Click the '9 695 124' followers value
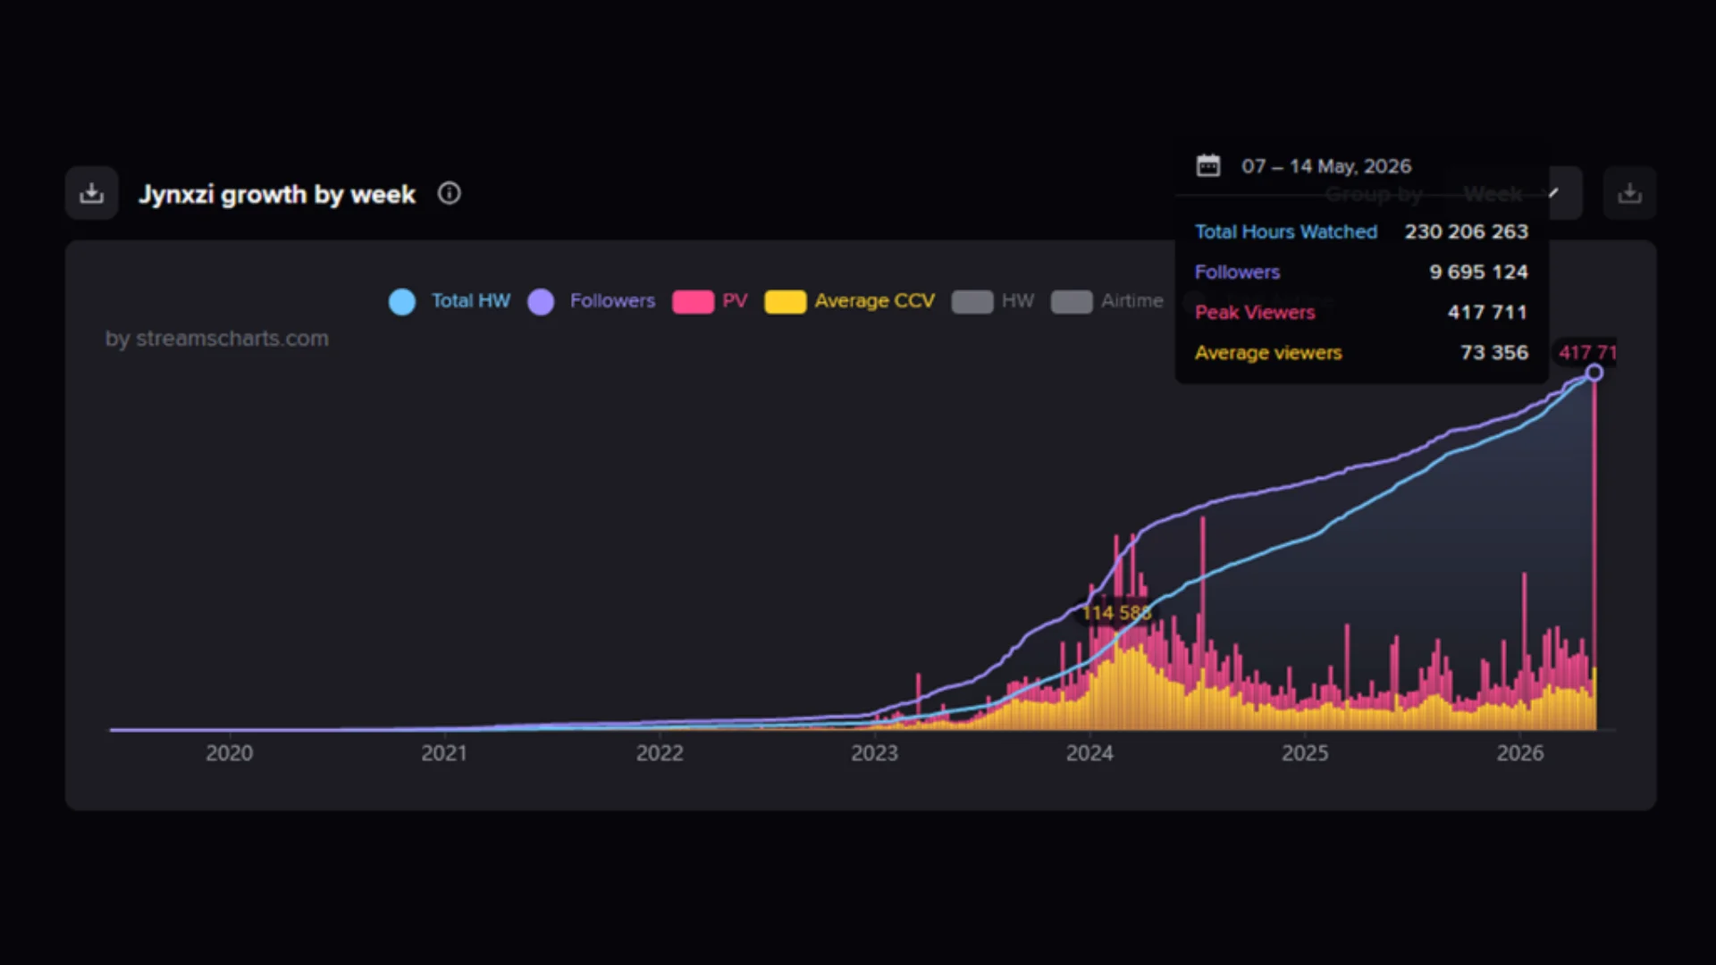 point(1478,272)
